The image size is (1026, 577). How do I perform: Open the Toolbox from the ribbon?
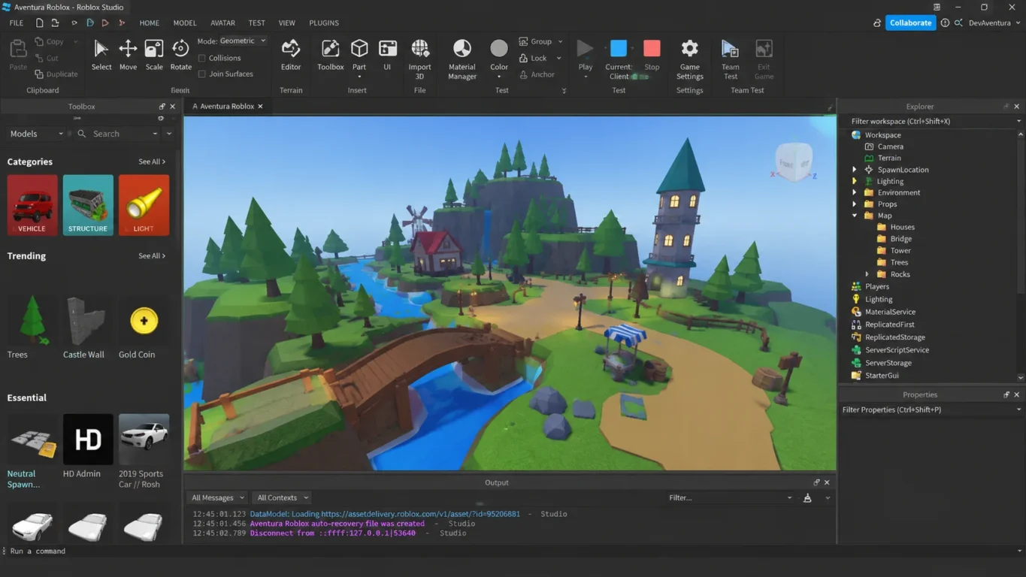[x=330, y=56]
